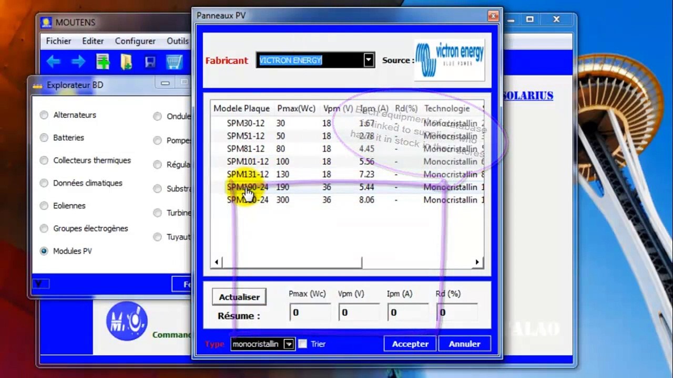Click the floppy disk save icon
The height and width of the screenshot is (378, 673).
coord(150,62)
